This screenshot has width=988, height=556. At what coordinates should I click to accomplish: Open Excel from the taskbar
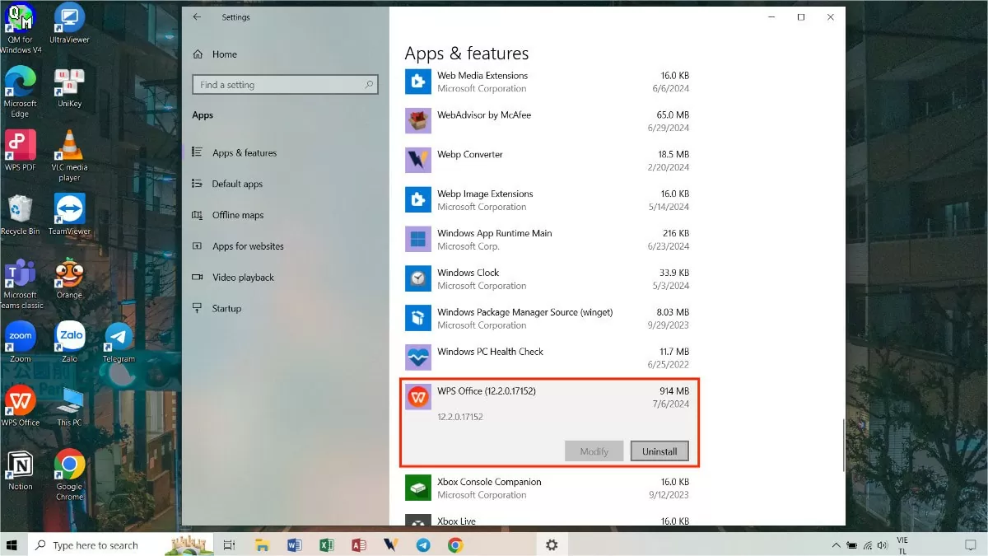point(327,544)
